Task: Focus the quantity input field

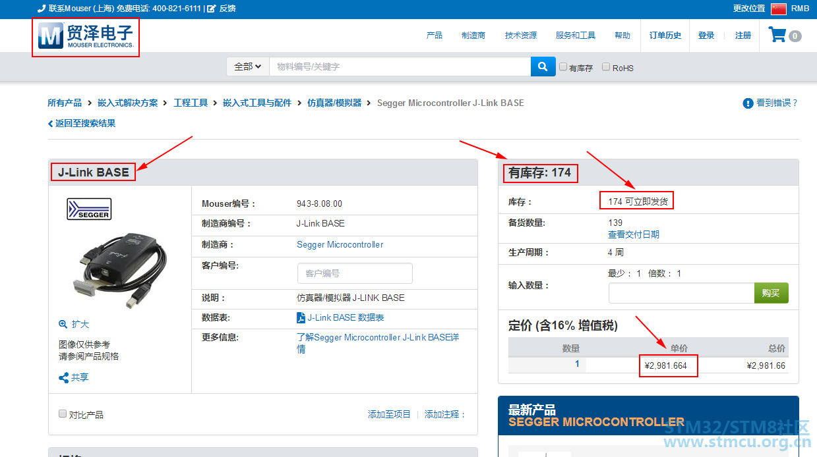Action: (x=681, y=293)
